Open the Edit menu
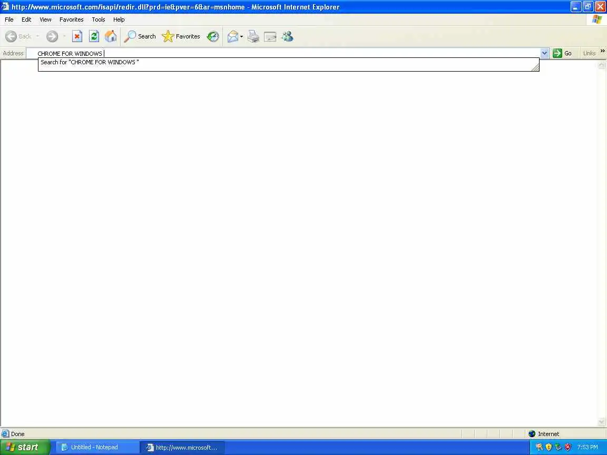Viewport: 607px width, 455px height. click(26, 19)
